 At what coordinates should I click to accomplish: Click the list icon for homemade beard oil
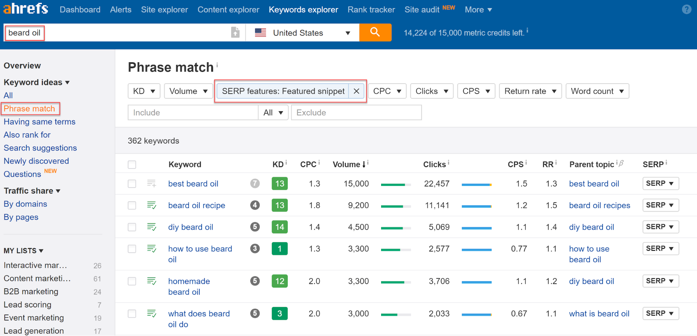(x=152, y=281)
